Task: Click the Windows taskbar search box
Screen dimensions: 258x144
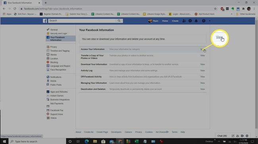Action: click(x=37, y=141)
